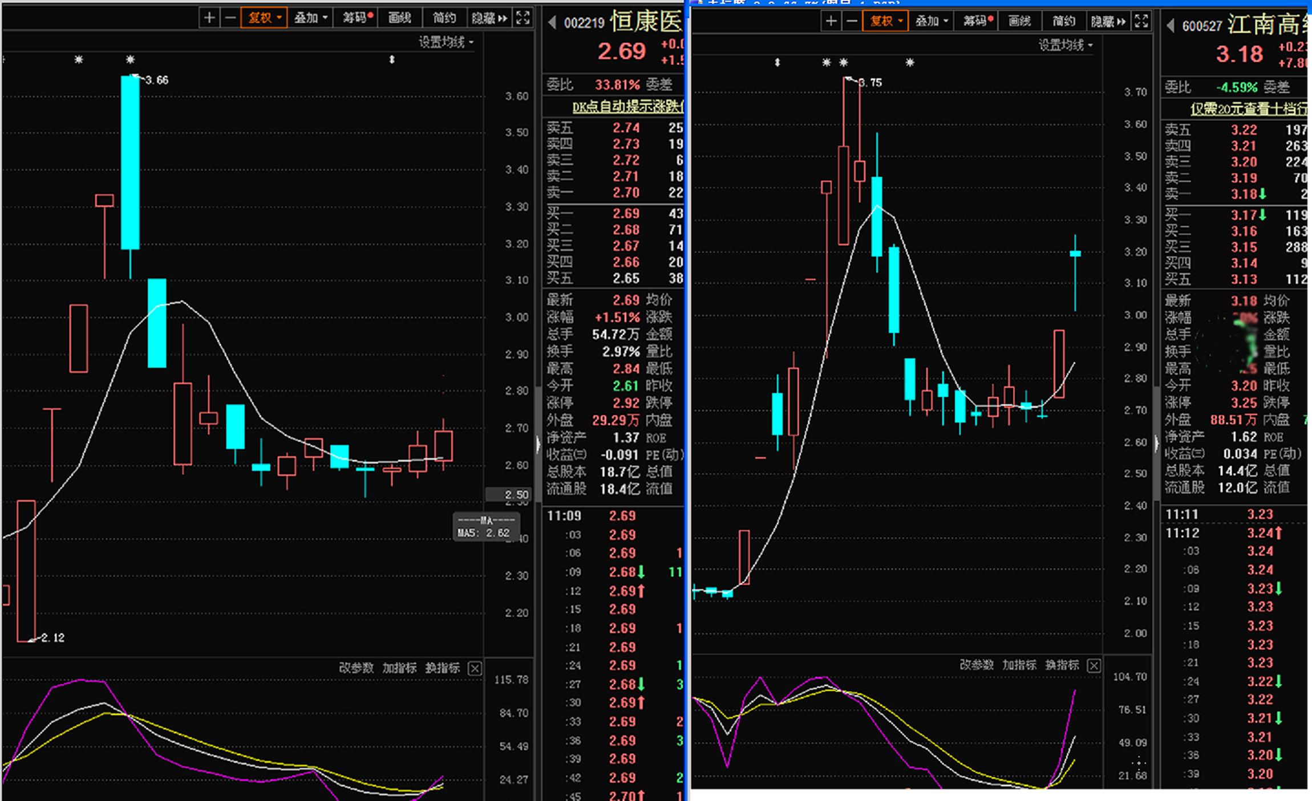Go to previous stock arrow beside 002219
This screenshot has width=1312, height=801.
pos(552,23)
